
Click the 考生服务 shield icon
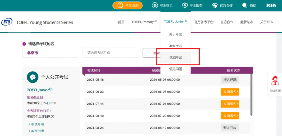tap(184, 5)
